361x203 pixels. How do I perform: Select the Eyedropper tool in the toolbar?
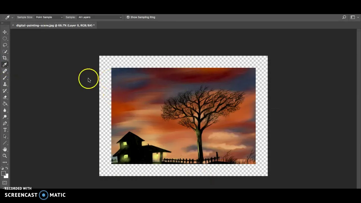(x=5, y=65)
